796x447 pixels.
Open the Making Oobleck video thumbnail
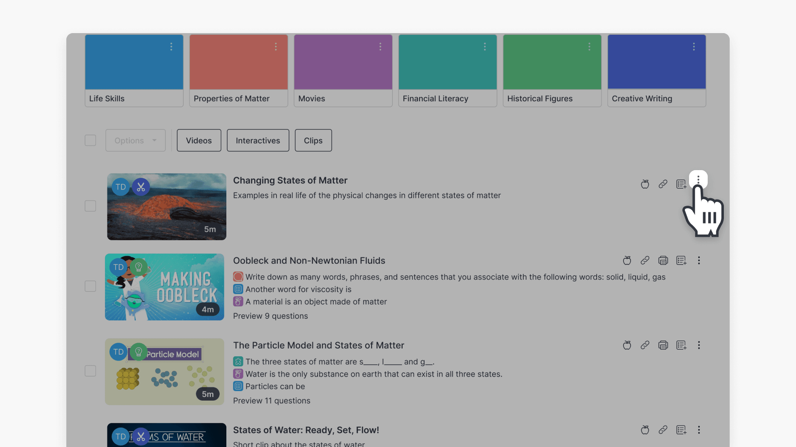tap(164, 287)
